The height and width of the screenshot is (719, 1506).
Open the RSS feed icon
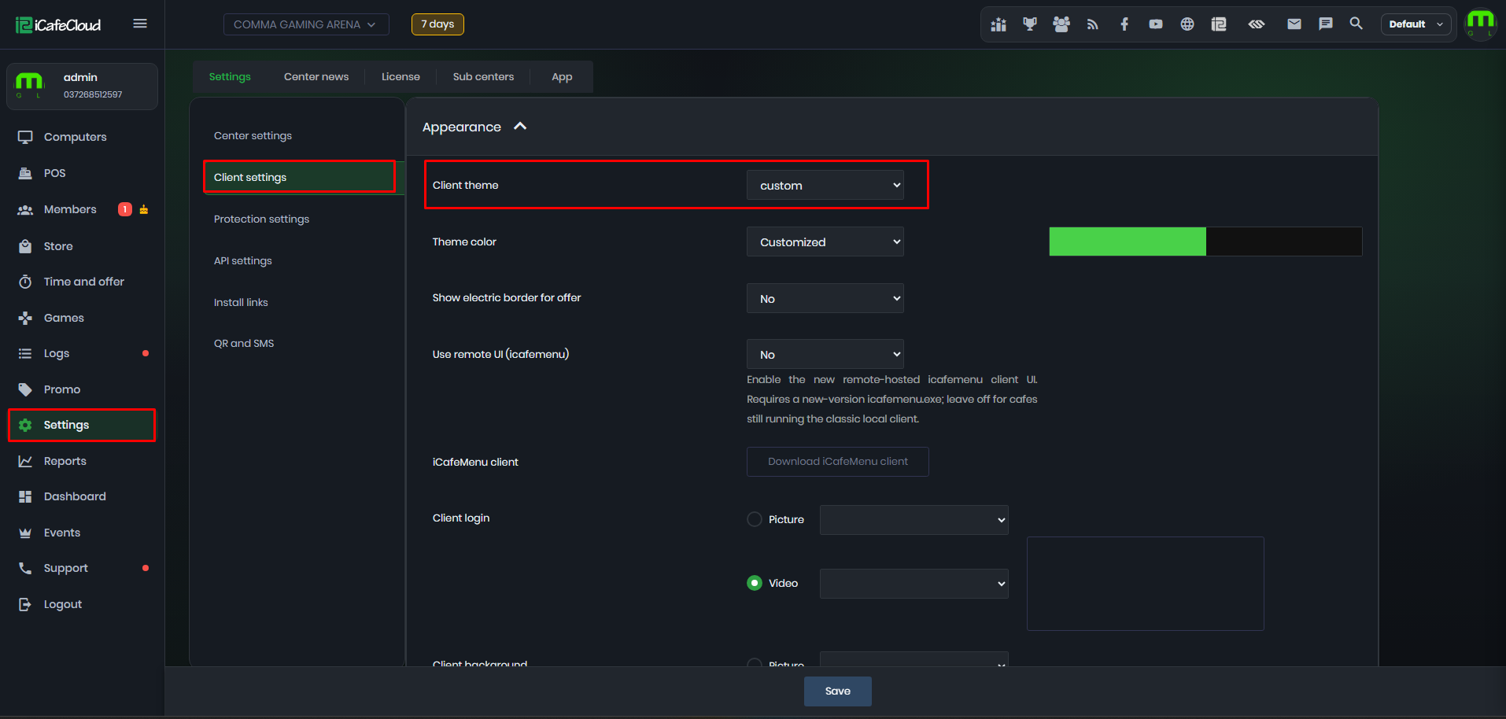tap(1093, 24)
